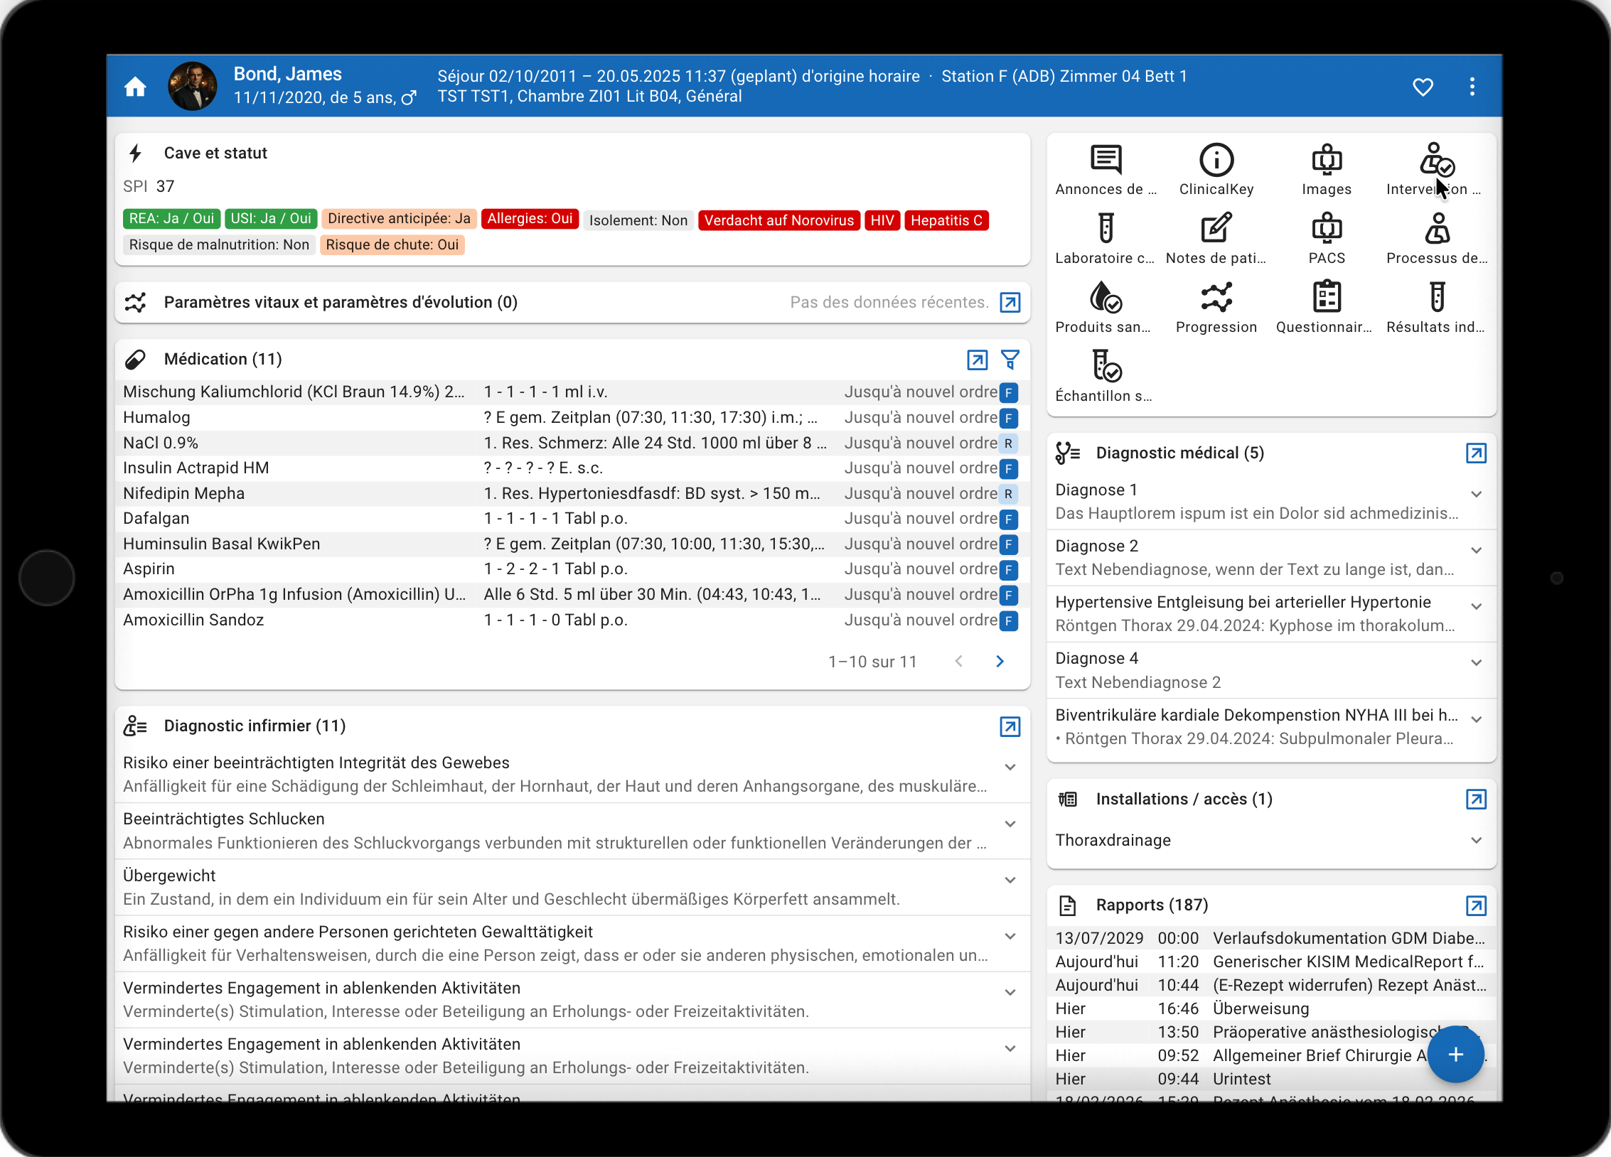The width and height of the screenshot is (1611, 1157).
Task: Open the Progression chart icon
Action: (1216, 298)
